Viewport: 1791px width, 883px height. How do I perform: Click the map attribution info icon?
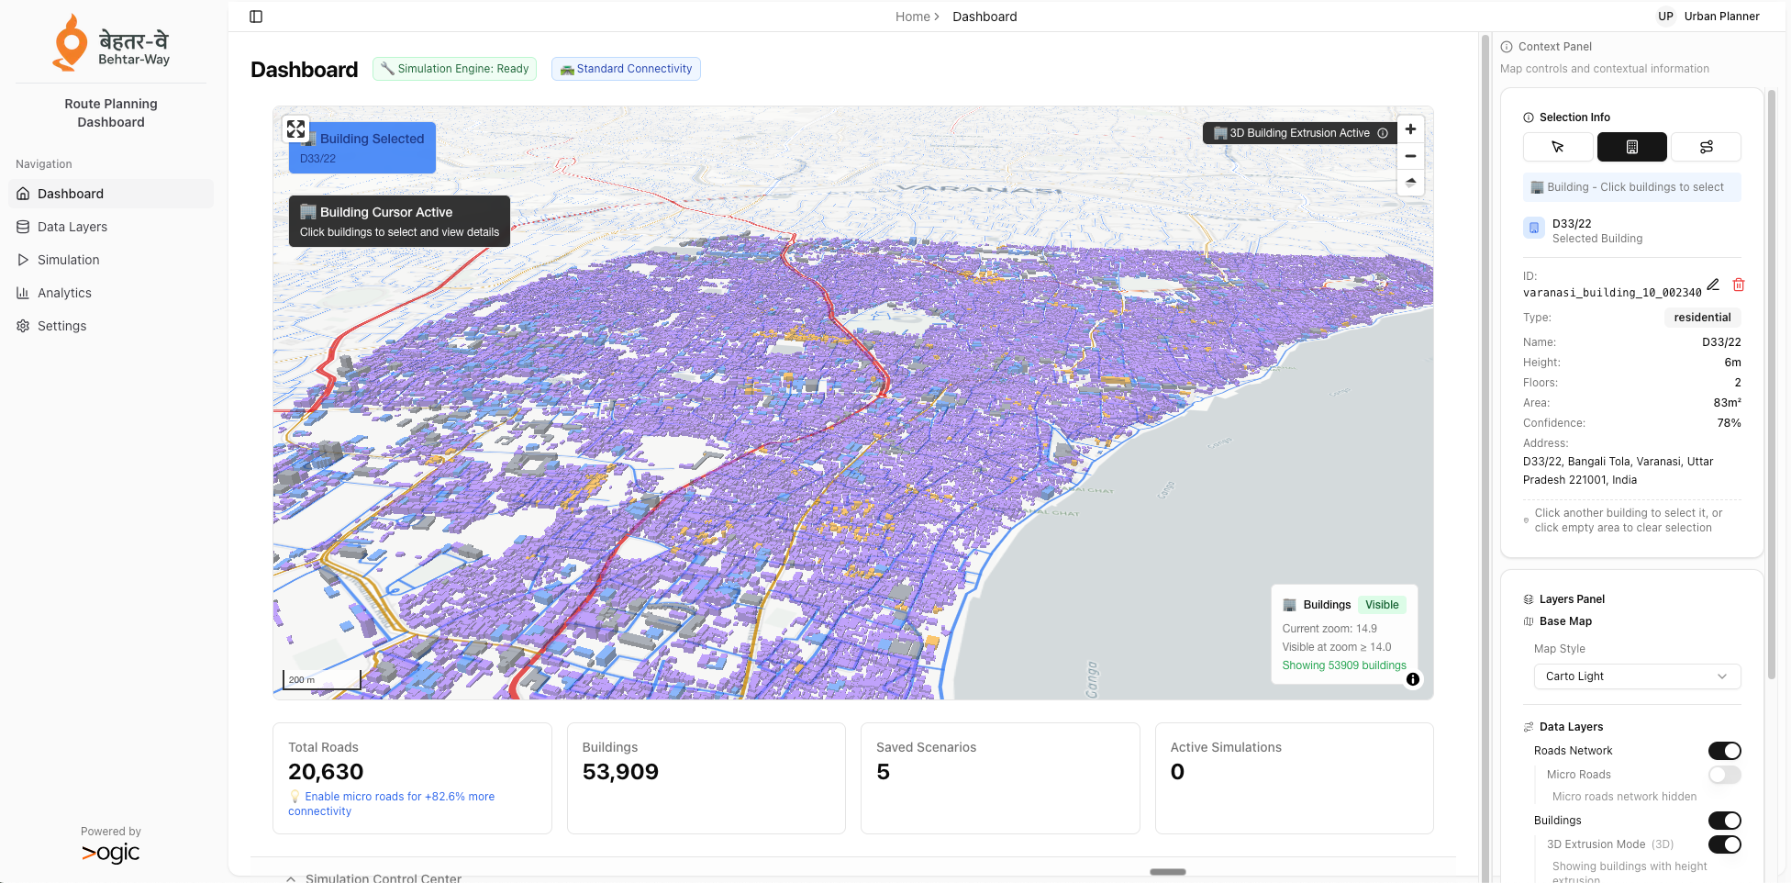tap(1413, 679)
